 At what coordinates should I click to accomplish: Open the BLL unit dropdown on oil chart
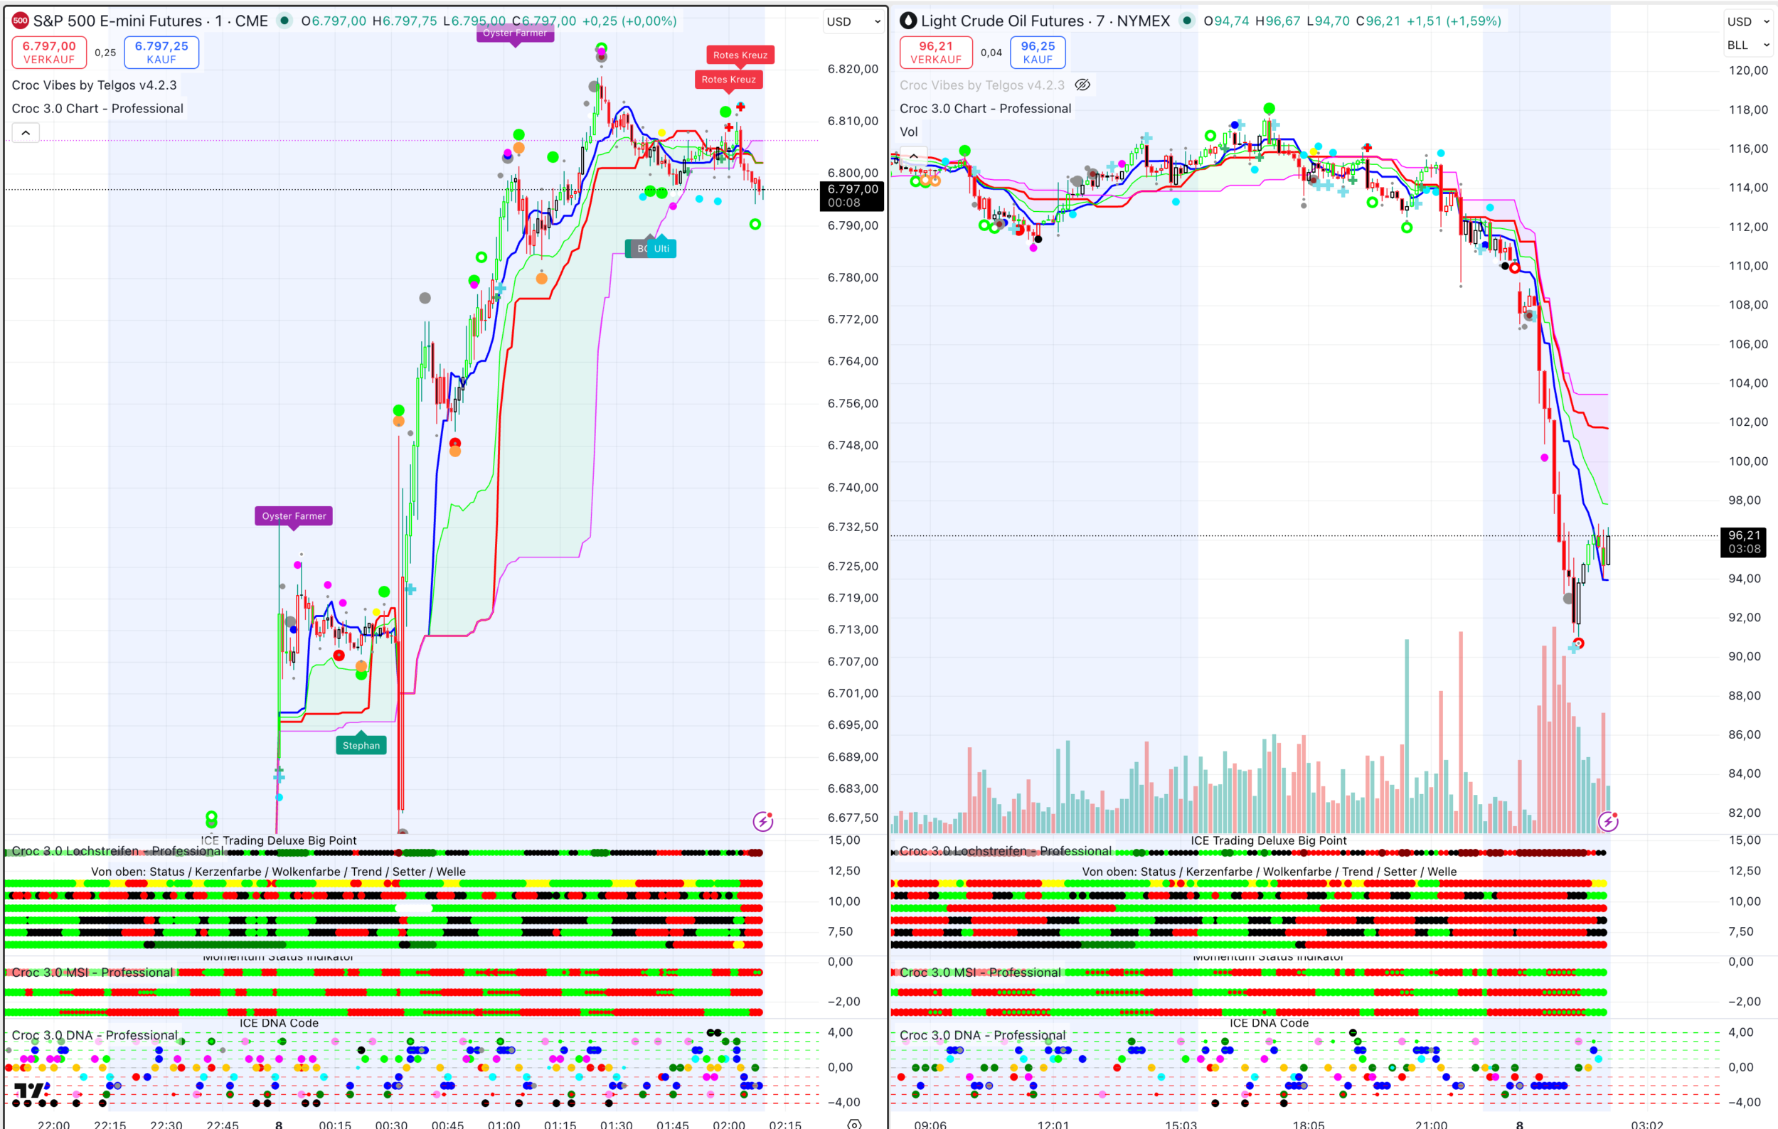(x=1747, y=45)
